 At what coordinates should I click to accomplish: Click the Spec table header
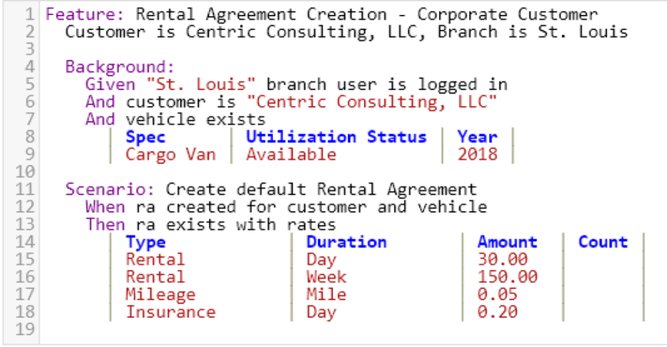[145, 137]
